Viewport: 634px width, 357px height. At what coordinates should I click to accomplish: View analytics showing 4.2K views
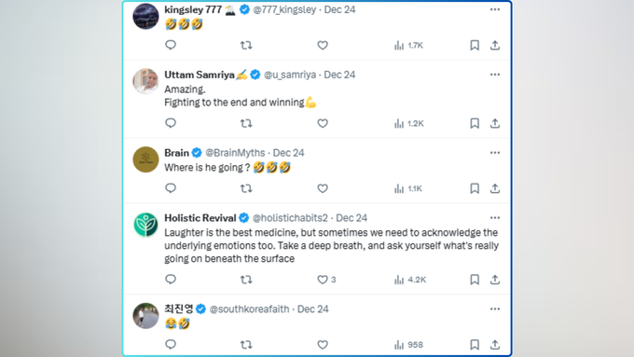click(x=410, y=280)
